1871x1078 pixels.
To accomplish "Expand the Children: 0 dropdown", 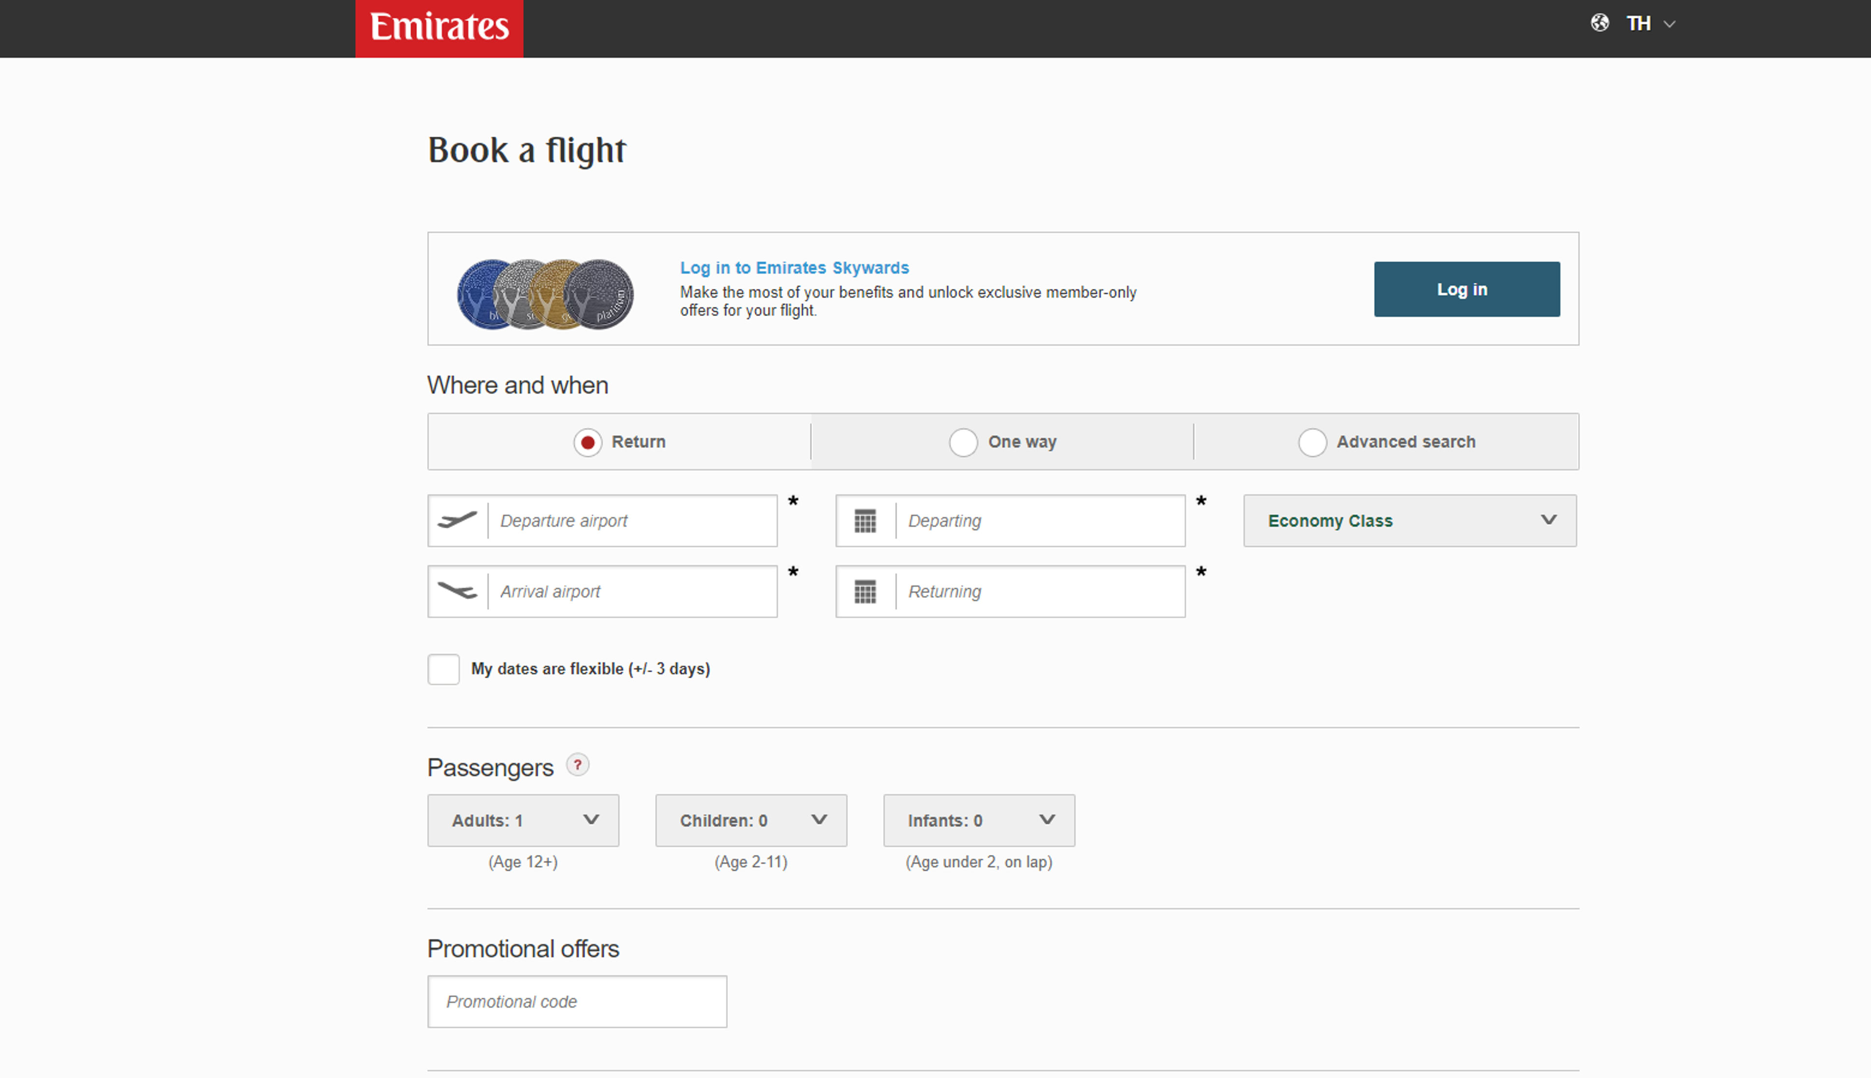I will click(751, 820).
